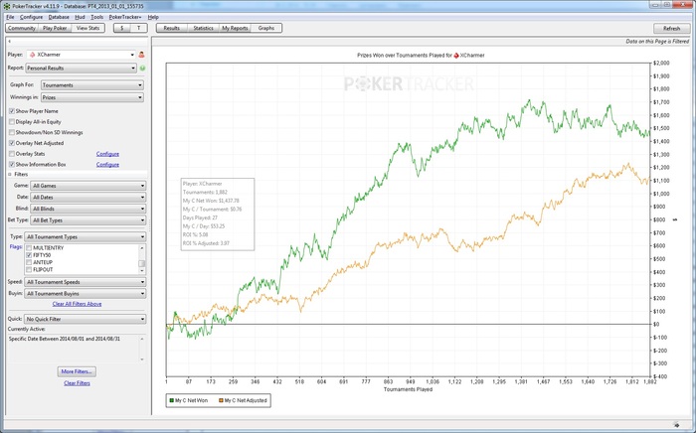Switch to the Community tab
This screenshot has height=433, width=696.
22,28
